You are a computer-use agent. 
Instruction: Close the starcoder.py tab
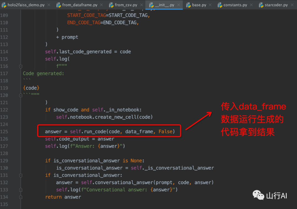click(292, 5)
